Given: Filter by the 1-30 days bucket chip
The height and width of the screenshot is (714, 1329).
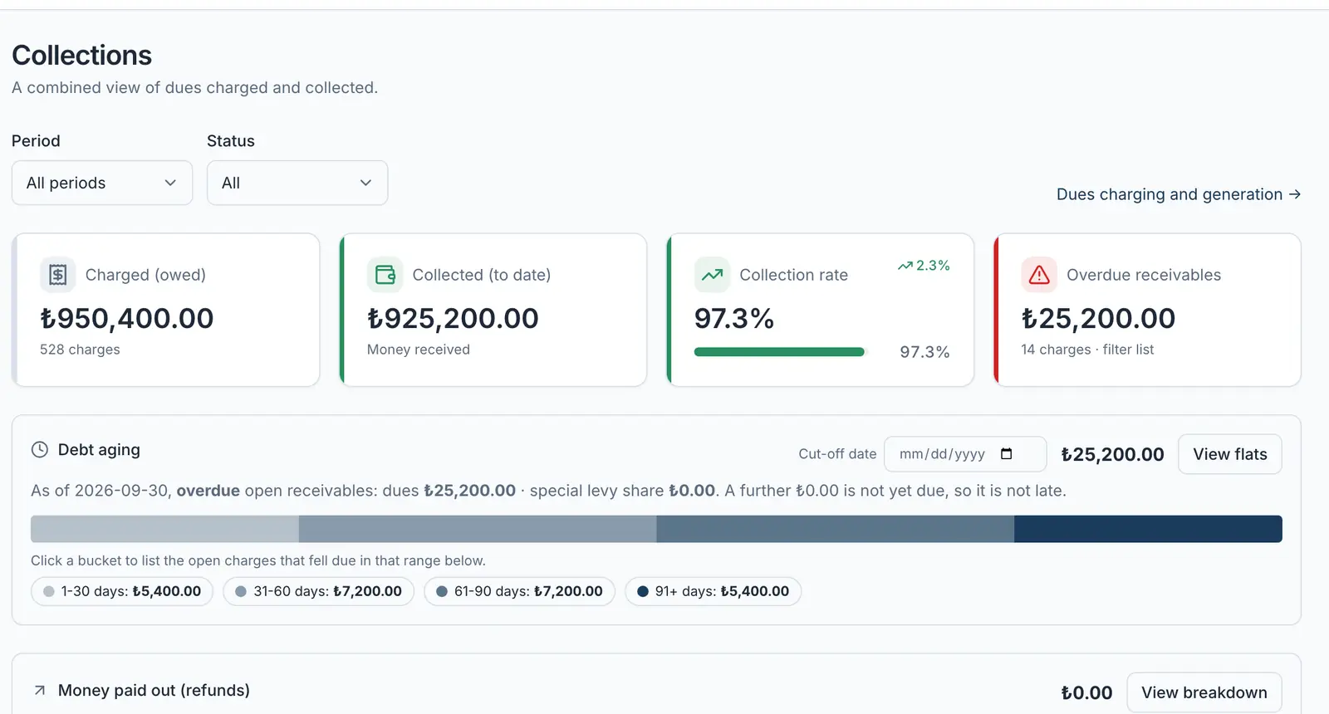Looking at the screenshot, I should pos(122,591).
